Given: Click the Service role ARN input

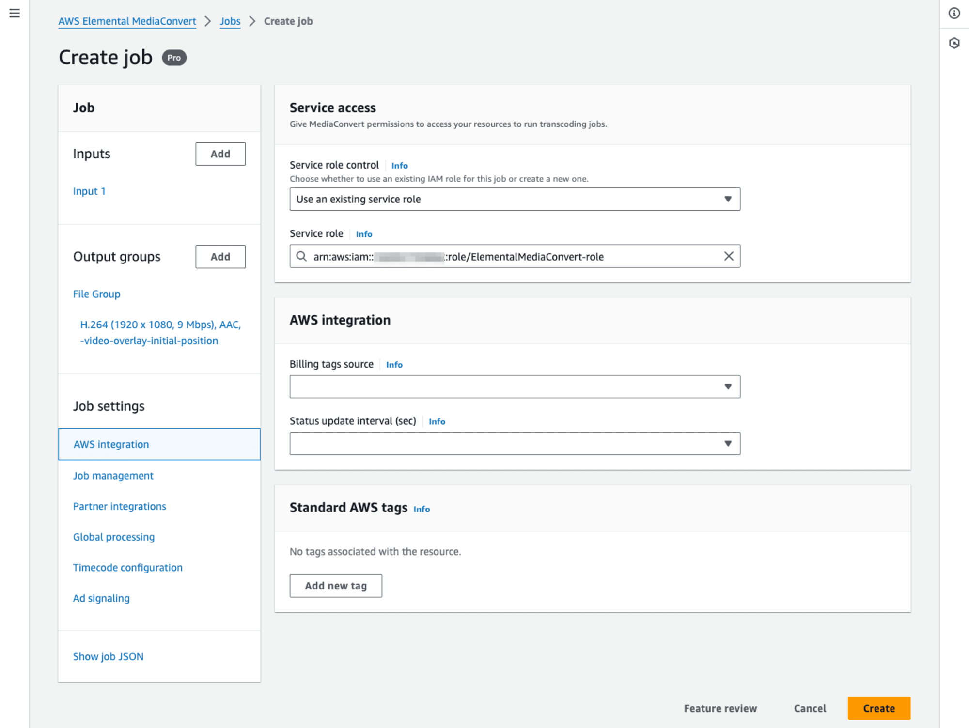Looking at the screenshot, I should [515, 256].
